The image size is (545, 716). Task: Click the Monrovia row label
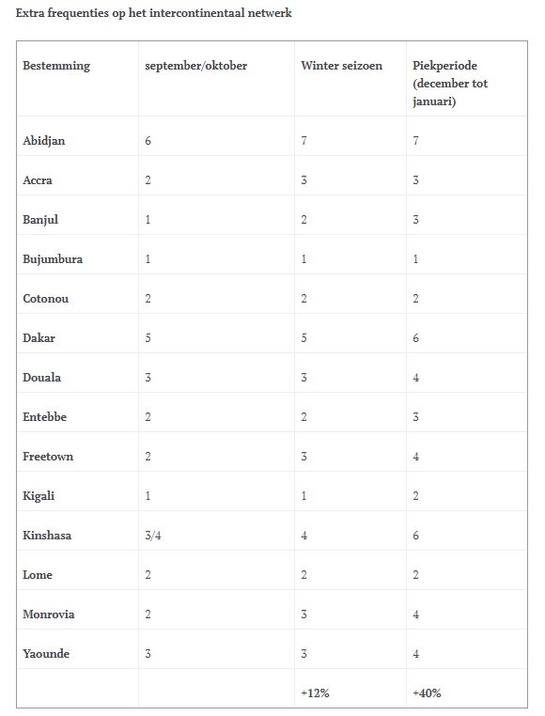pyautogui.click(x=49, y=615)
